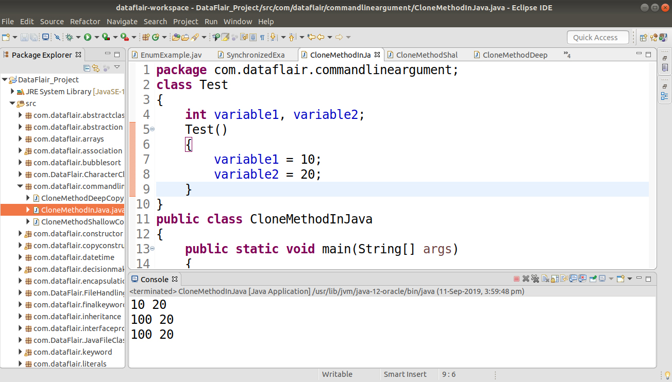This screenshot has width=672, height=382.
Task: Open the Run button dropdown arrow
Action: (96, 37)
